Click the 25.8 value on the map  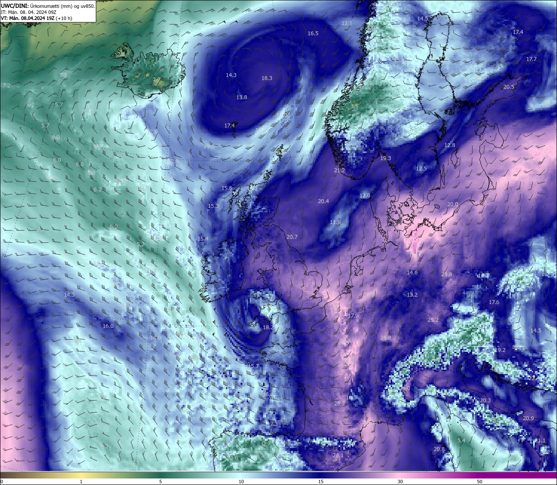446,274
